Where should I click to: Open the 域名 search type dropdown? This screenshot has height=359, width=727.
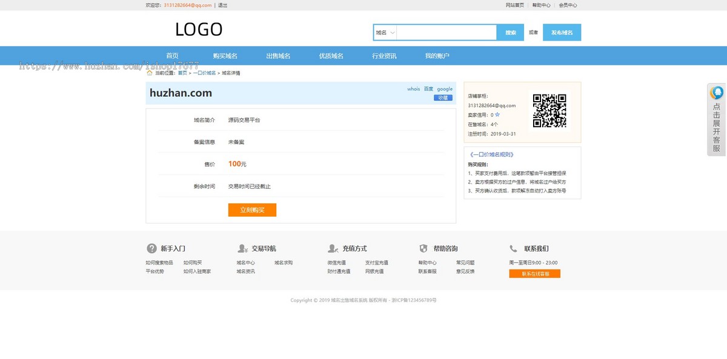[x=385, y=33]
